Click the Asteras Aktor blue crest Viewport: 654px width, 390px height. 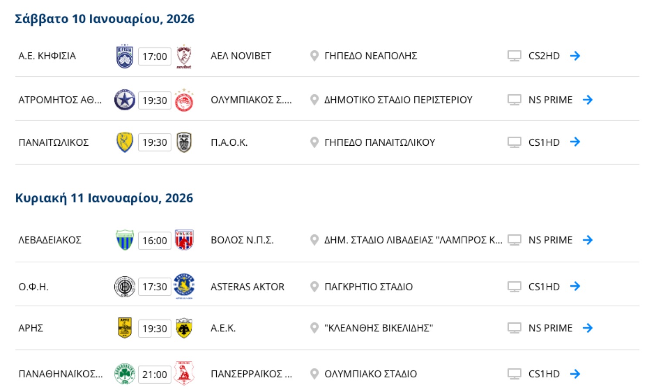(184, 286)
